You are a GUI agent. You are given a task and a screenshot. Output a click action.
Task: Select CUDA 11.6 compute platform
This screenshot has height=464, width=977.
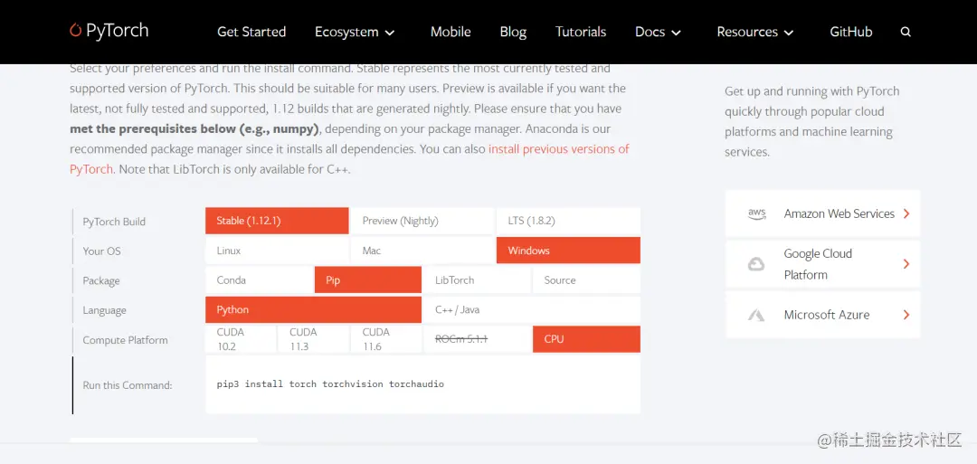(386, 339)
